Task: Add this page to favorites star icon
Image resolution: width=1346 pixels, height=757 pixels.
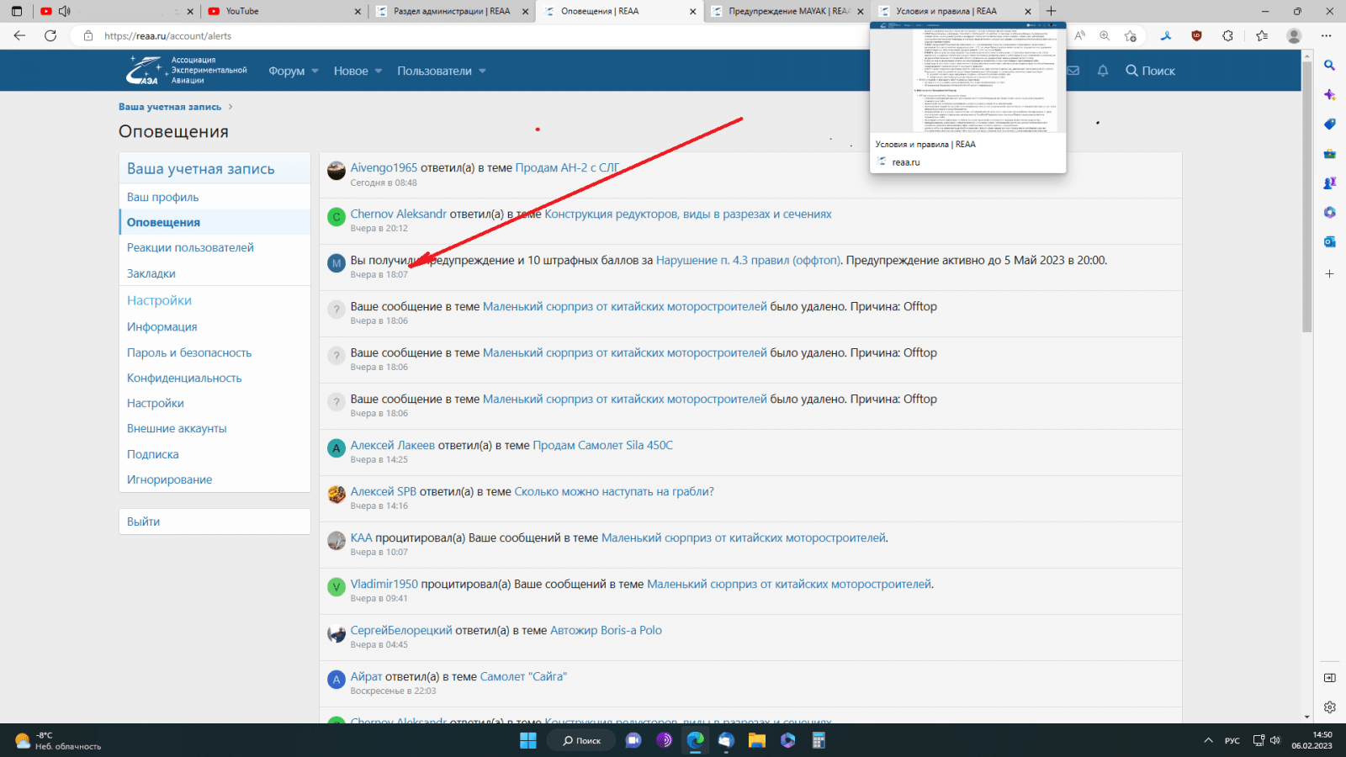Action: click(x=1130, y=35)
